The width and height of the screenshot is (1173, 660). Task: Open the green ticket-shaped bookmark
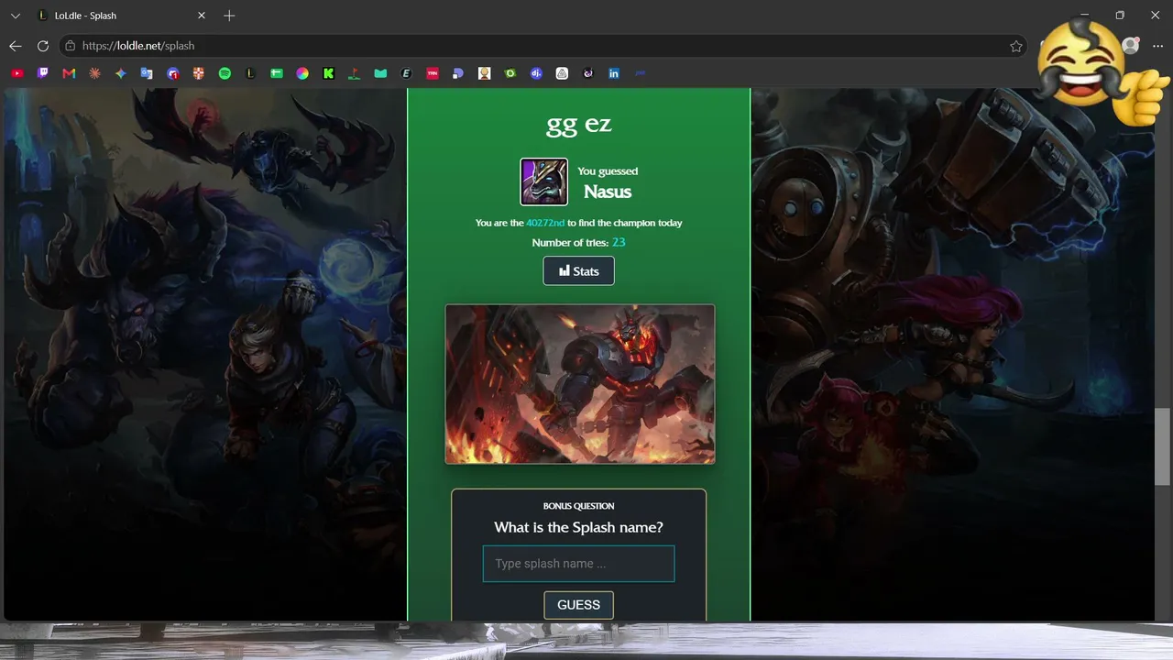tap(276, 73)
